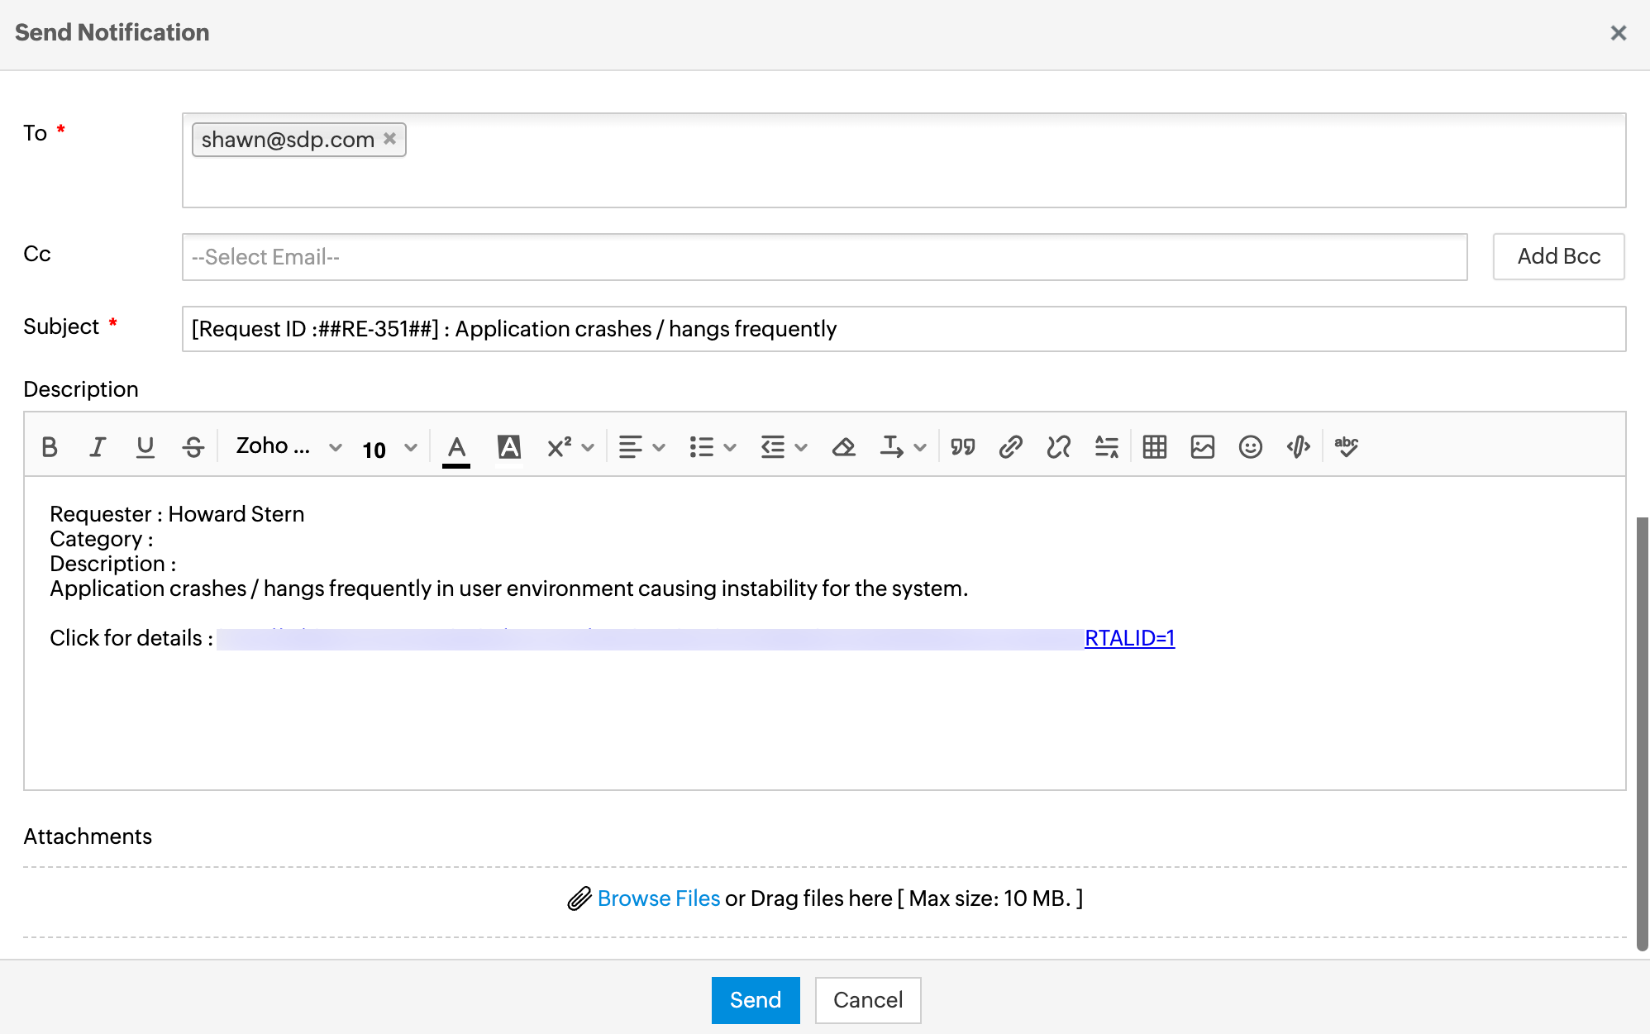Expand the text alignment options
The width and height of the screenshot is (1650, 1034).
tap(641, 447)
